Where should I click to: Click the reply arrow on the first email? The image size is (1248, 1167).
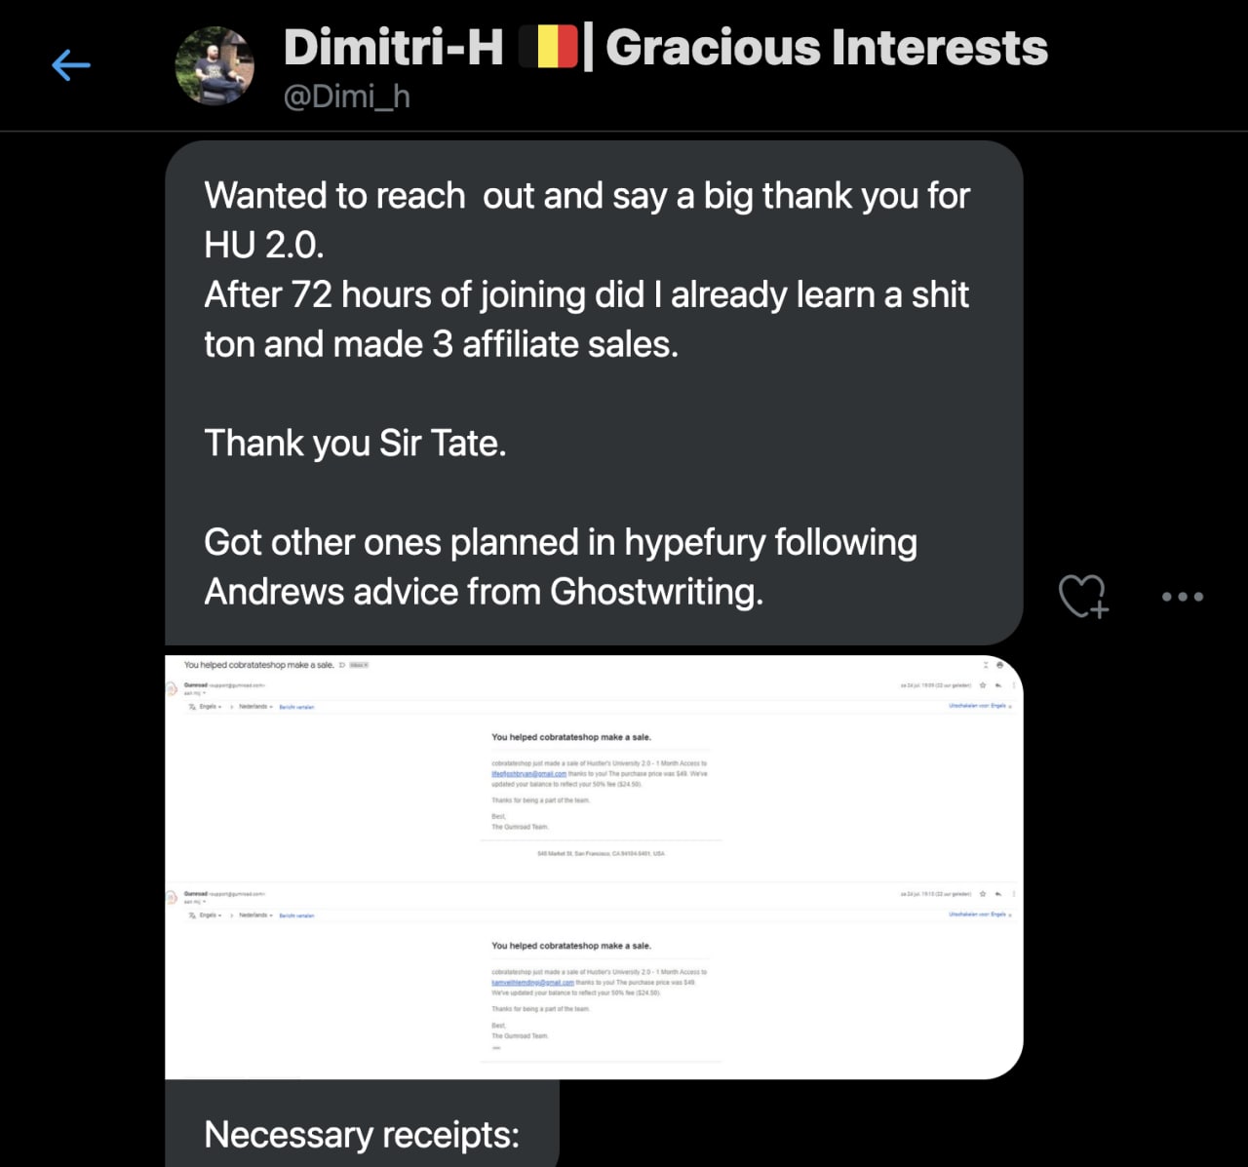coord(998,685)
